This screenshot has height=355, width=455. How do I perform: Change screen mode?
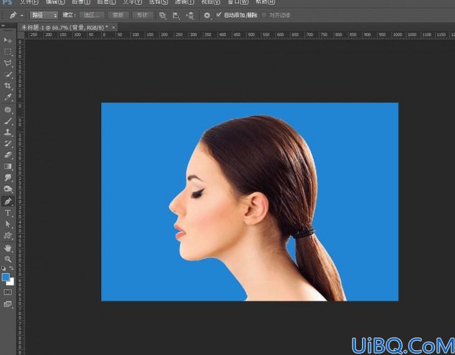point(8,304)
